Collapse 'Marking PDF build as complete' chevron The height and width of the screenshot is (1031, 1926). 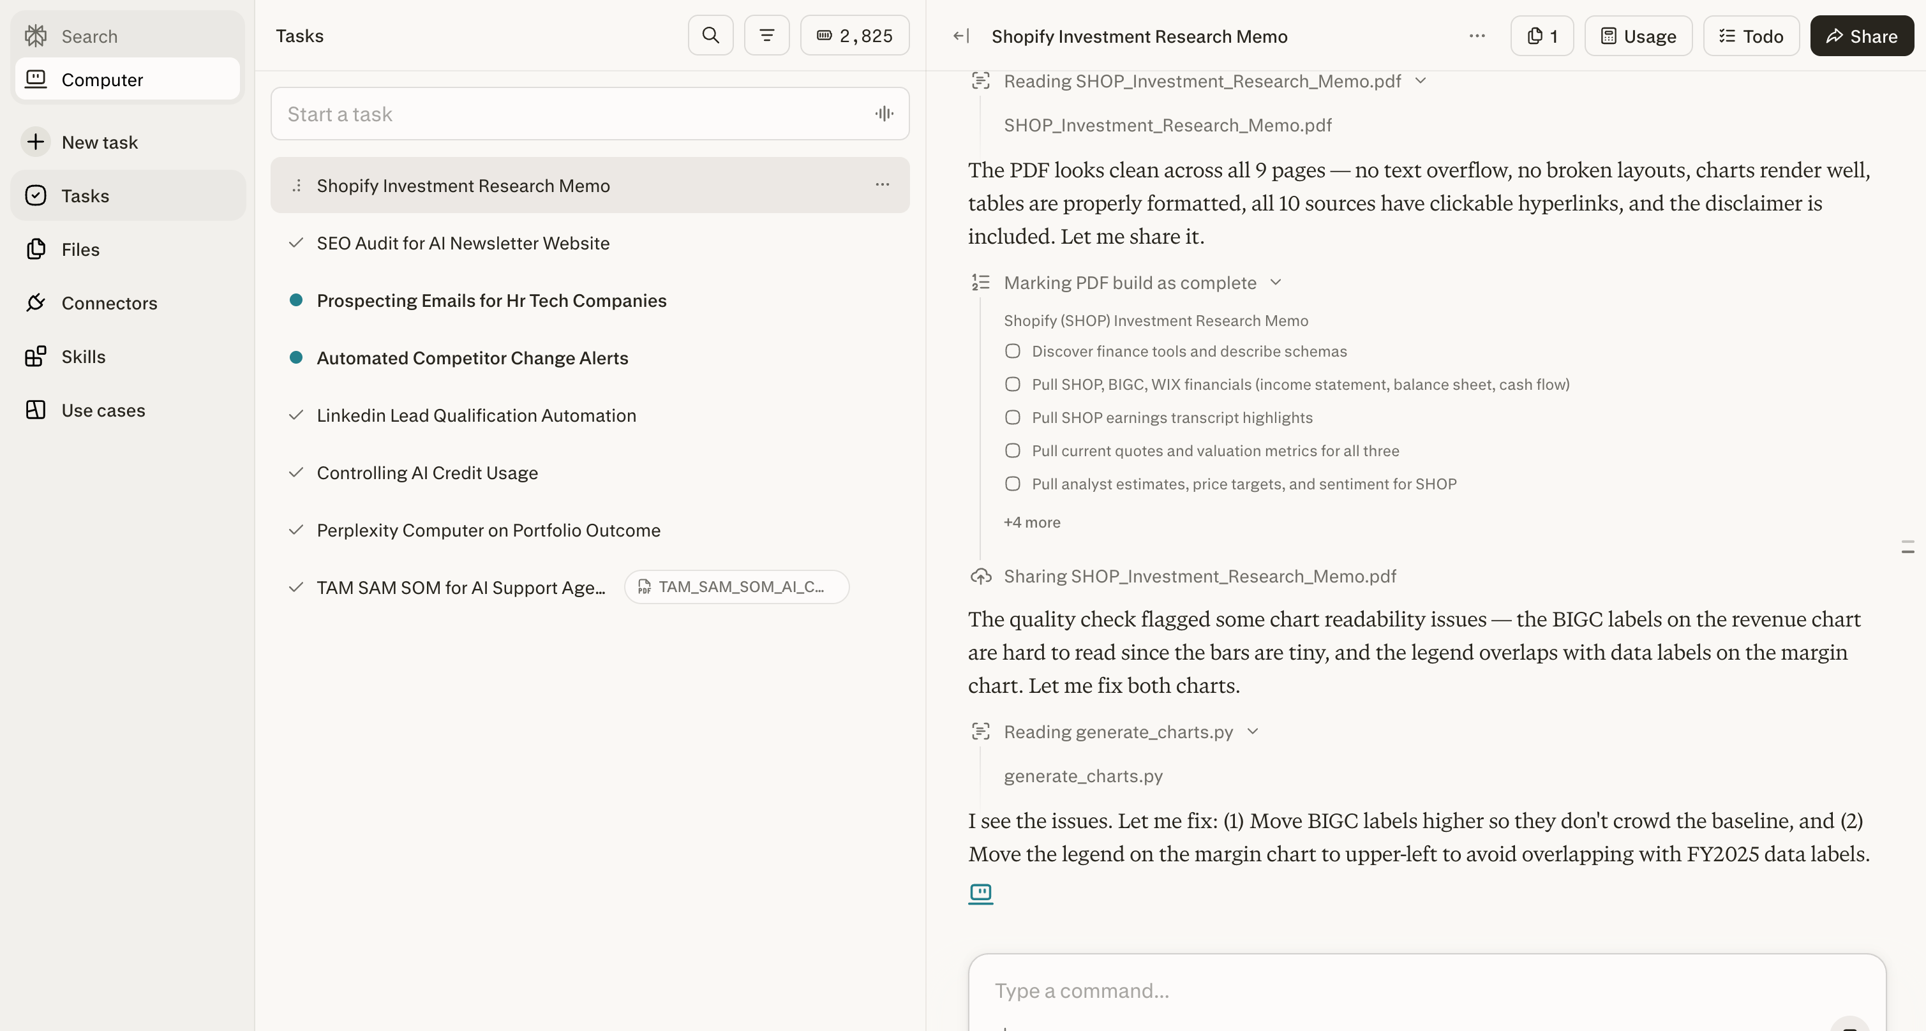[1276, 283]
